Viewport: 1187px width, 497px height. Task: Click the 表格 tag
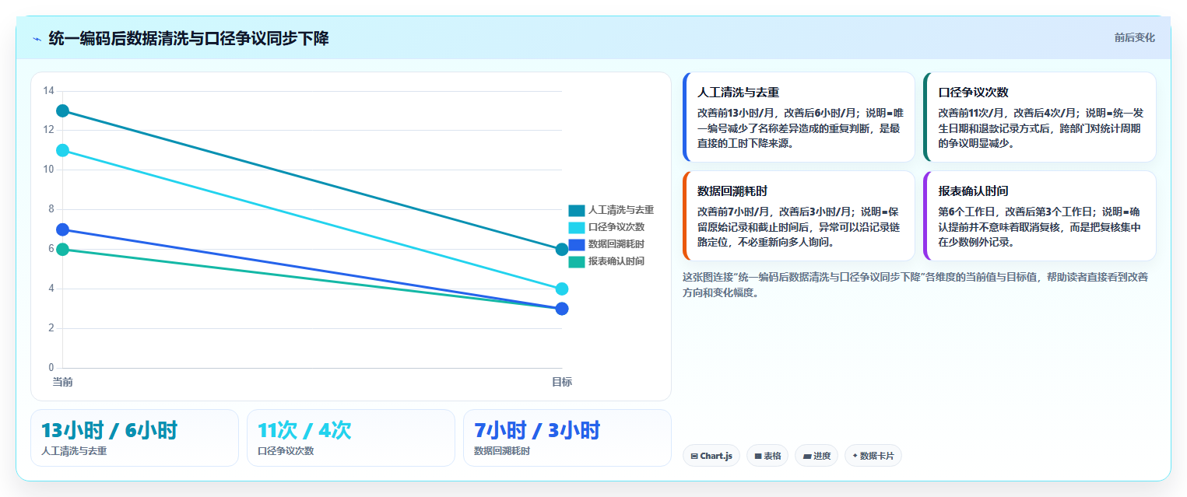[767, 456]
